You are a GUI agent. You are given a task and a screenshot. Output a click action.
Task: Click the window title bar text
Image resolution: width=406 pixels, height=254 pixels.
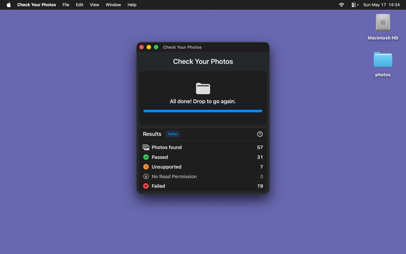[182, 47]
